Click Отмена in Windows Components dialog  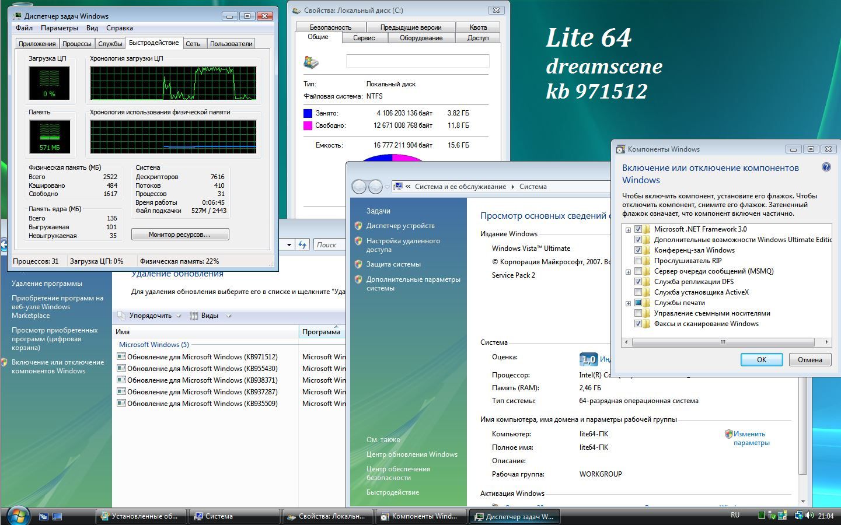coord(810,359)
